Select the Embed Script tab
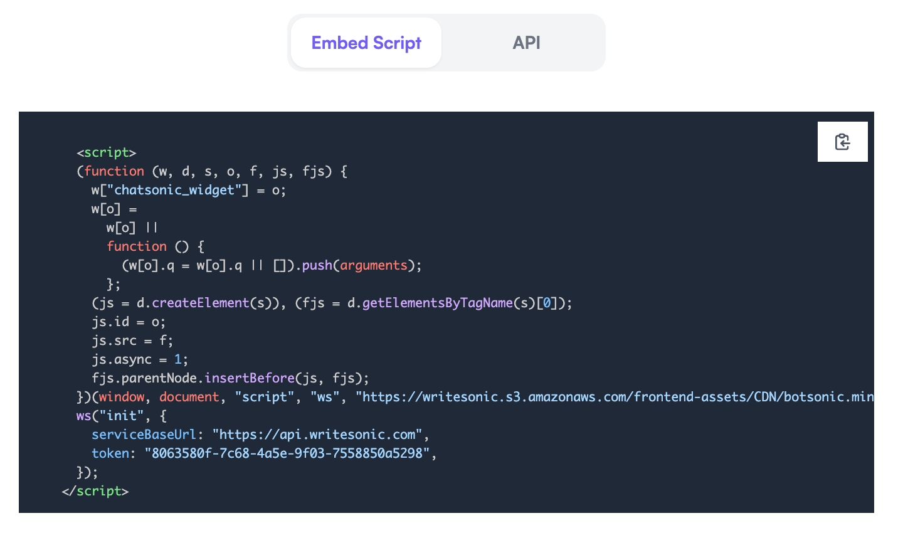The width and height of the screenshot is (903, 533). coord(366,43)
